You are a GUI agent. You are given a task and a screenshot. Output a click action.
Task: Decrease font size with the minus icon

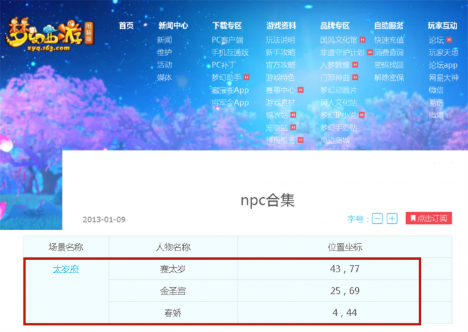click(x=378, y=218)
